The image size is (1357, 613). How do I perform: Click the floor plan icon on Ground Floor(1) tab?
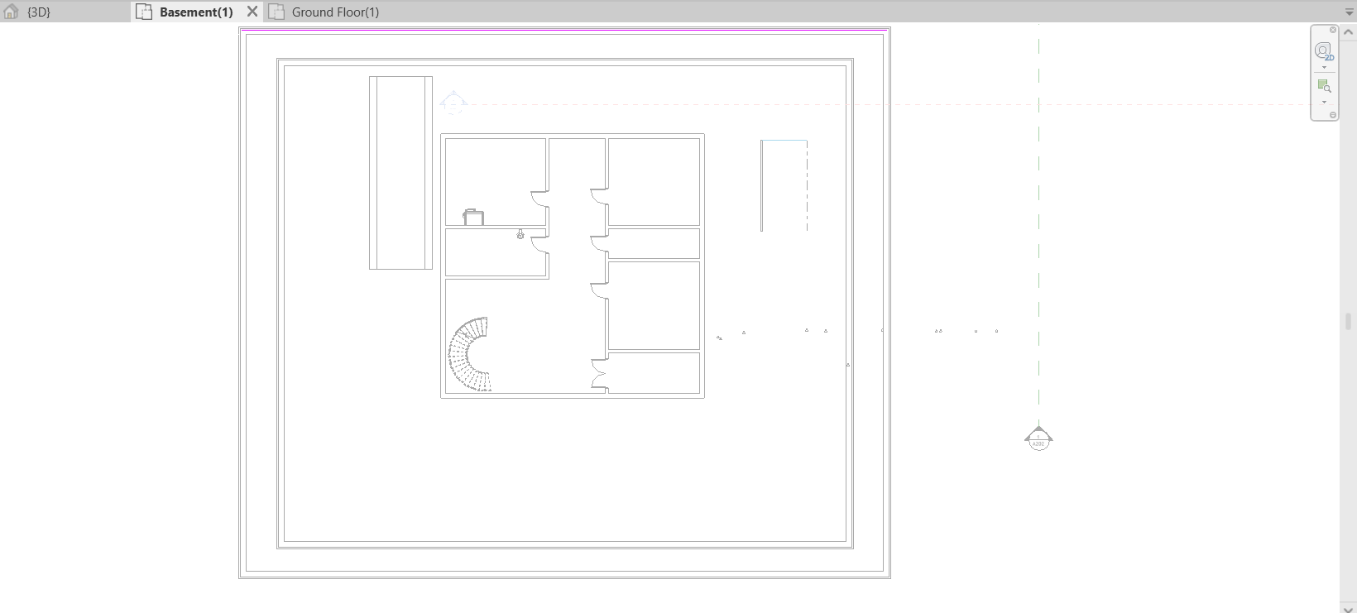coord(276,12)
